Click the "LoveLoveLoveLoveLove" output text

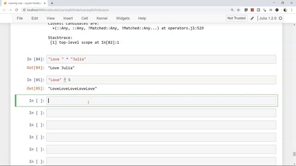click(x=73, y=89)
